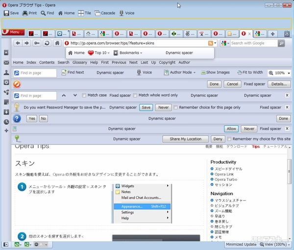Open the Author Mode dropdown

195,73
